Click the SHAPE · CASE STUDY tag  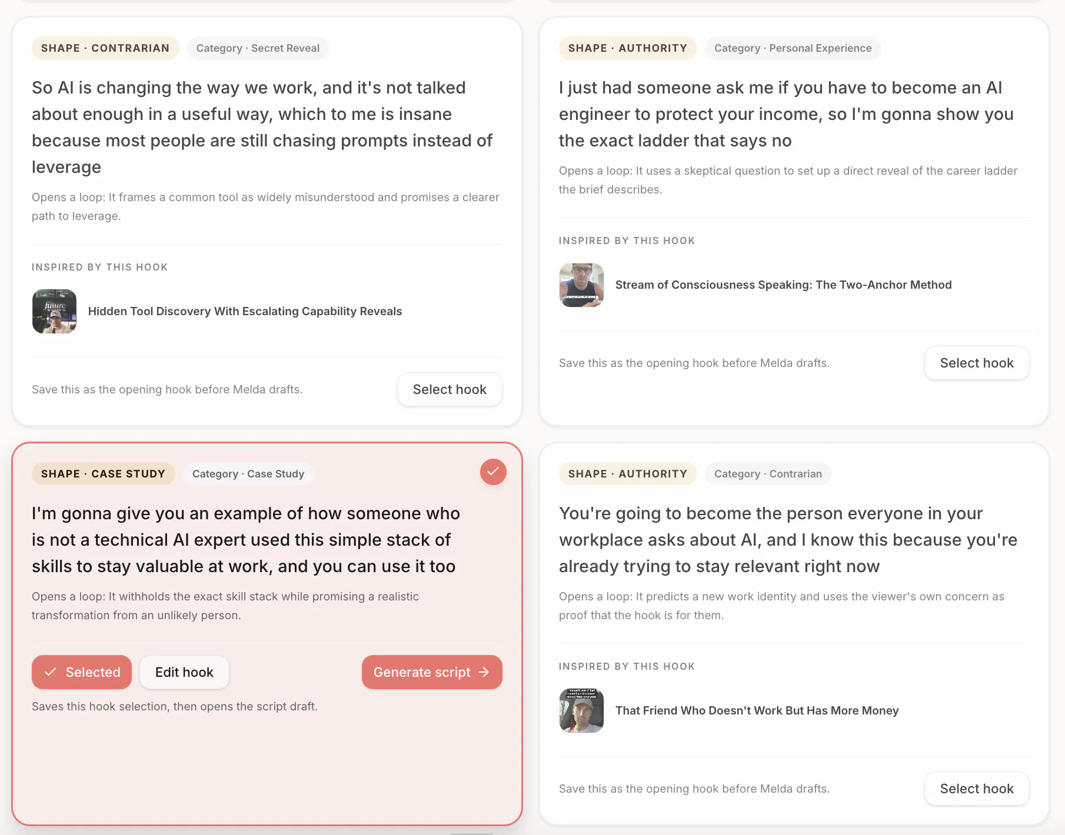pyautogui.click(x=103, y=474)
